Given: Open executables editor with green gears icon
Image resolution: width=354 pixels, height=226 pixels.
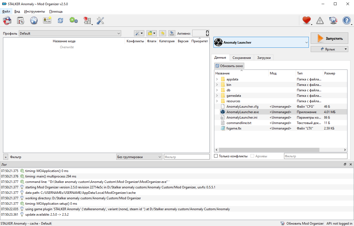Looking at the screenshot, I should pos(74,20).
